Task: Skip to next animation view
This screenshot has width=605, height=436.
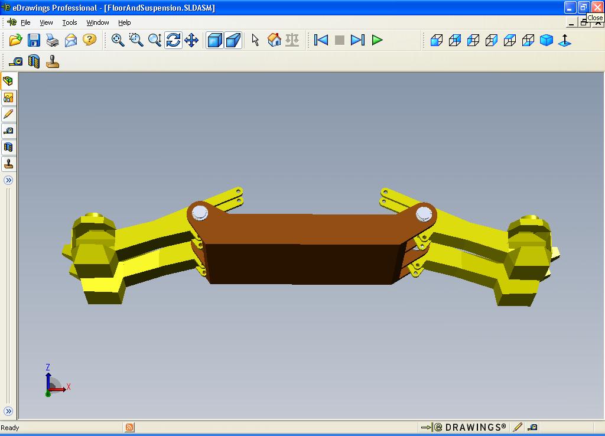Action: pos(357,40)
